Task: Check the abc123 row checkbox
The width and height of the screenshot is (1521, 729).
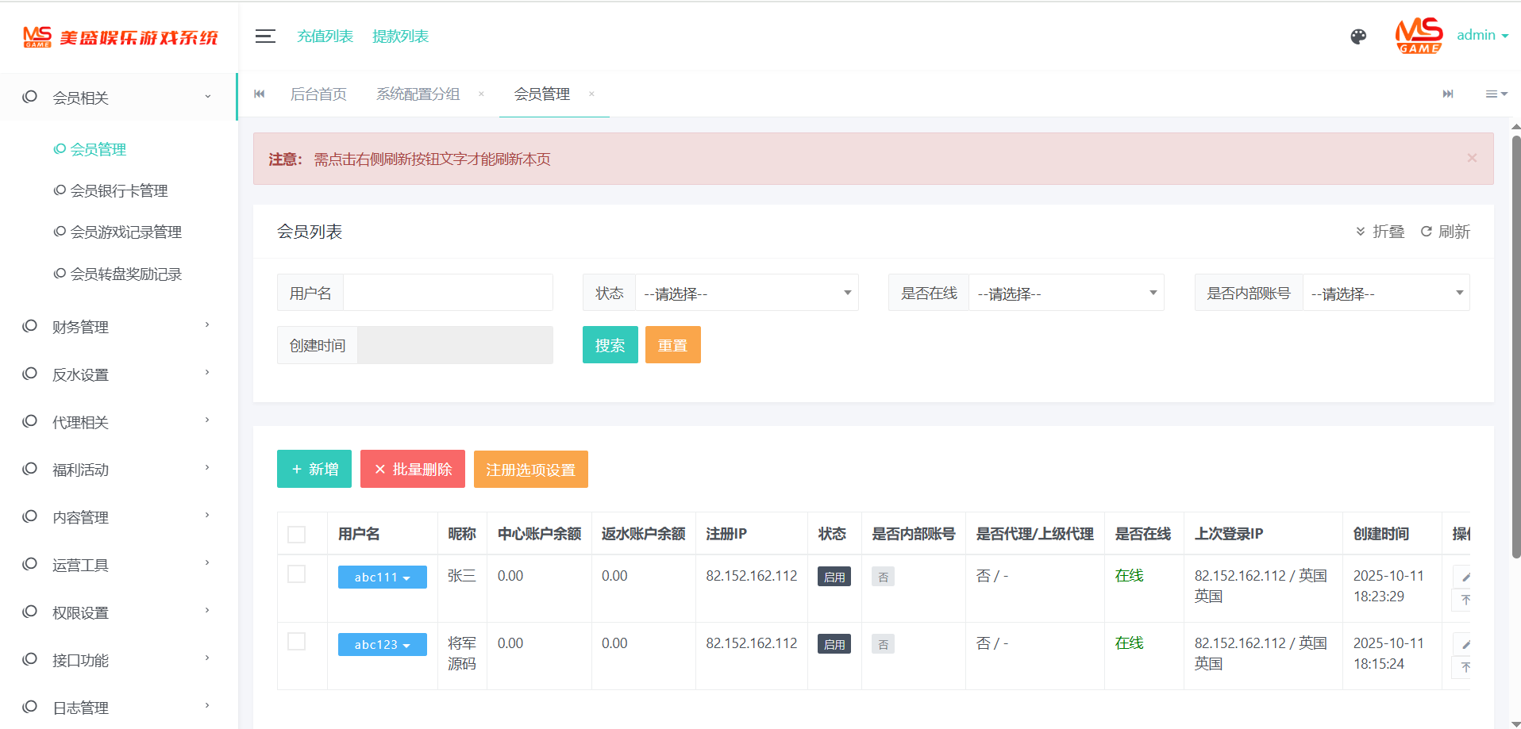Action: 297,642
